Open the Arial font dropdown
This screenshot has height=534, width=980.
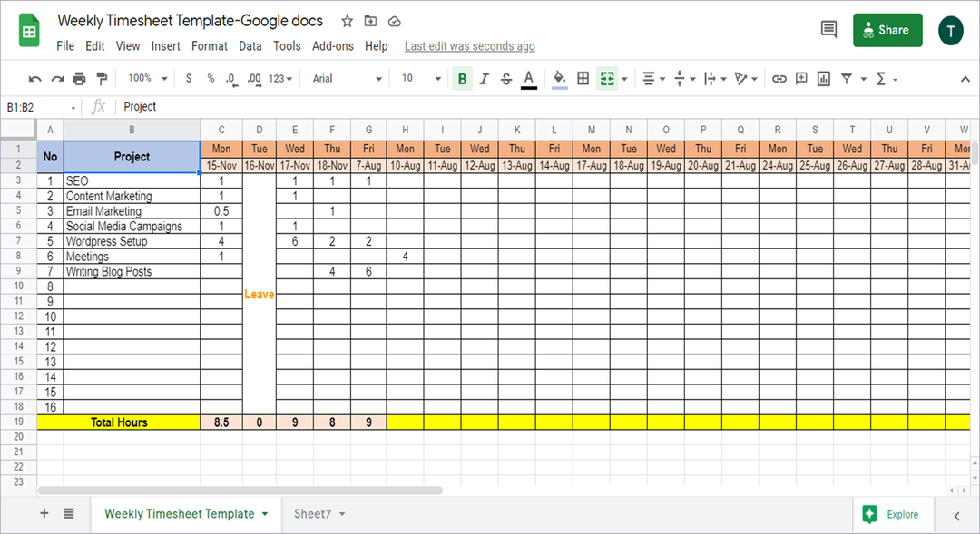[349, 79]
